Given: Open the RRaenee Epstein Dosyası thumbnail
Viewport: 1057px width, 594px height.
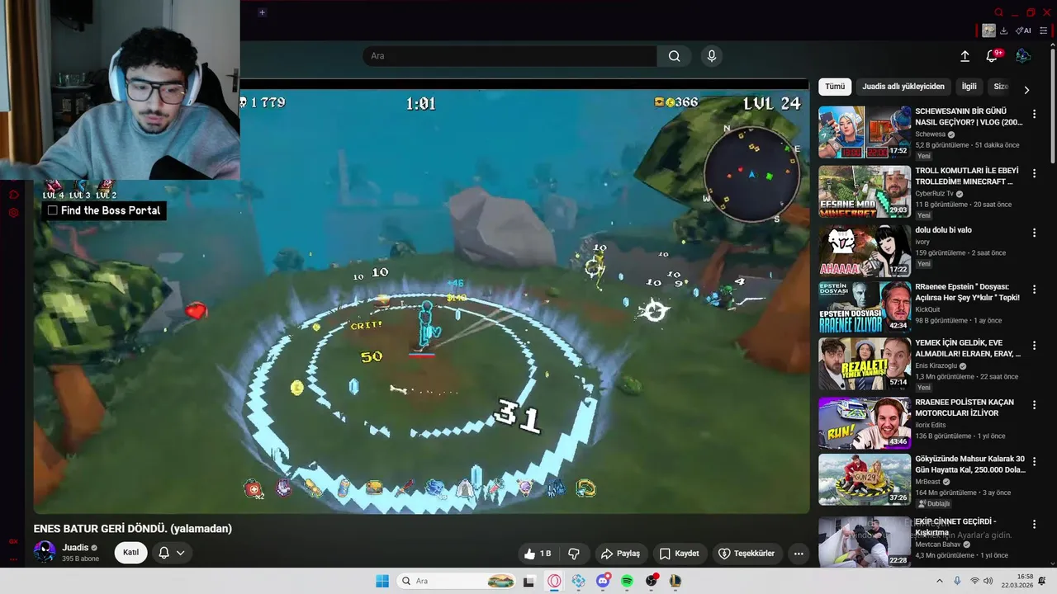Looking at the screenshot, I should [865, 307].
